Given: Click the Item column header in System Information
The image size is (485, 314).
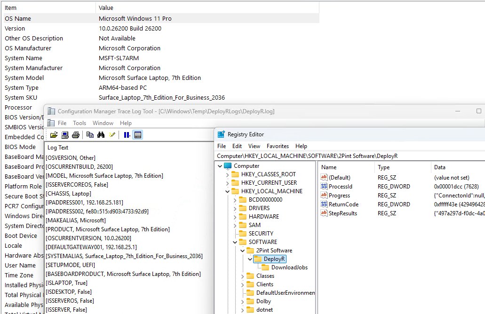Looking at the screenshot, I should (49, 8).
